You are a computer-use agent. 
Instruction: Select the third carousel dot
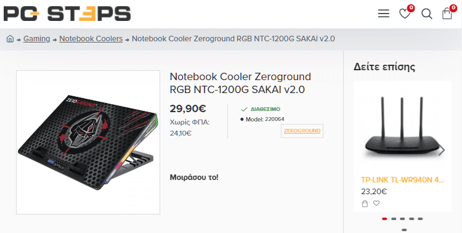click(x=402, y=219)
